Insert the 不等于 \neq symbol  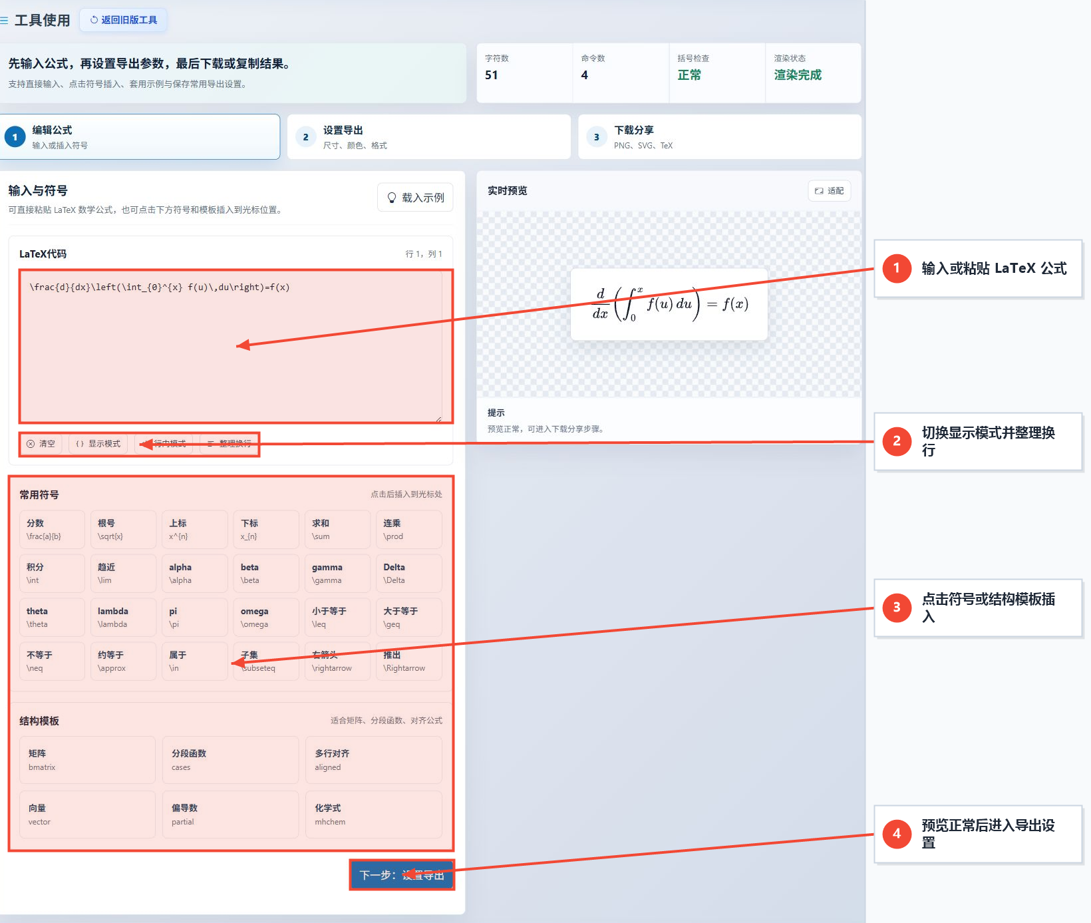click(52, 661)
